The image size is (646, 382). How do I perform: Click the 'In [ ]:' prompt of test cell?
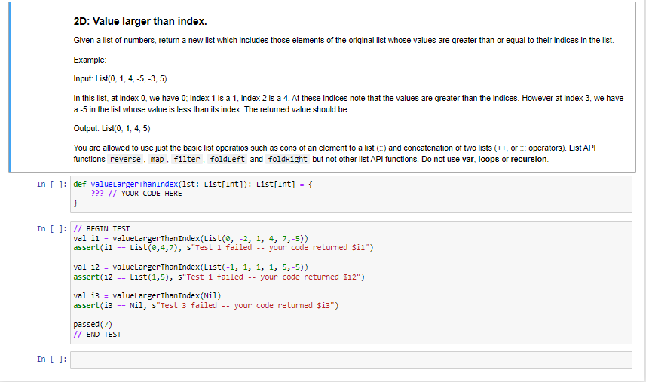click(x=51, y=228)
